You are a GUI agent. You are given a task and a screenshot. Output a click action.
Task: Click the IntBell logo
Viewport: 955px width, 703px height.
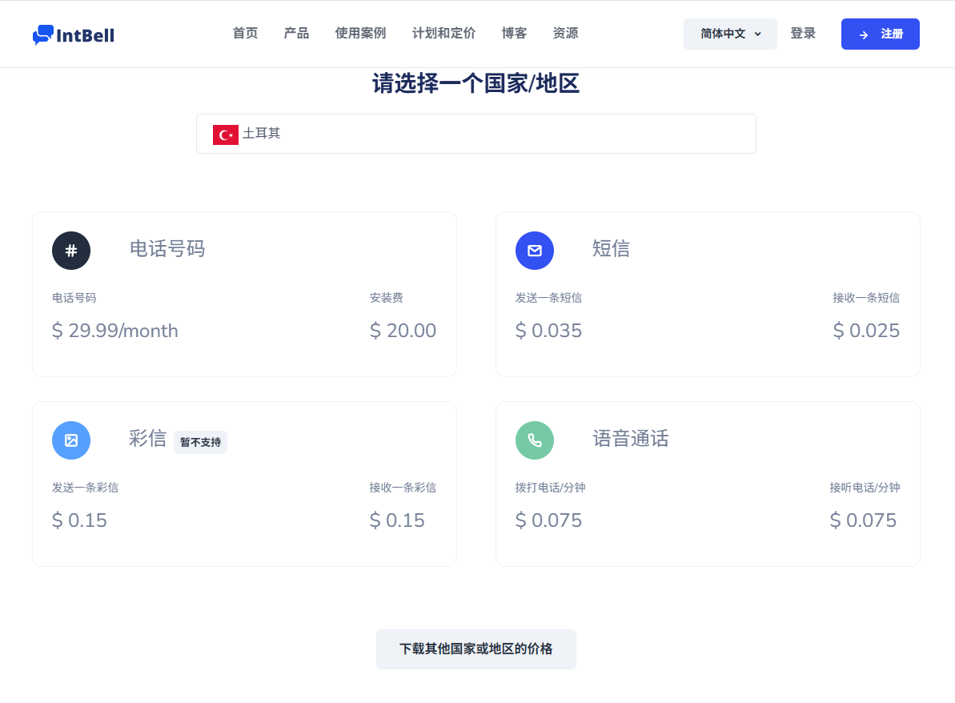[x=73, y=34]
